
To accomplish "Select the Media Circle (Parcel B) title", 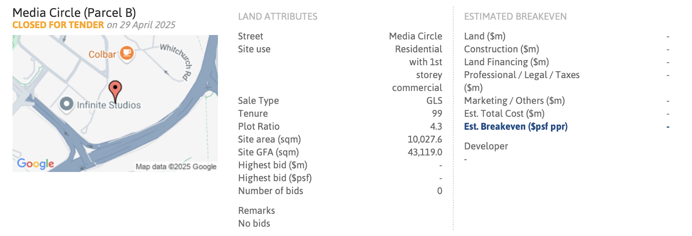I will point(74,13).
